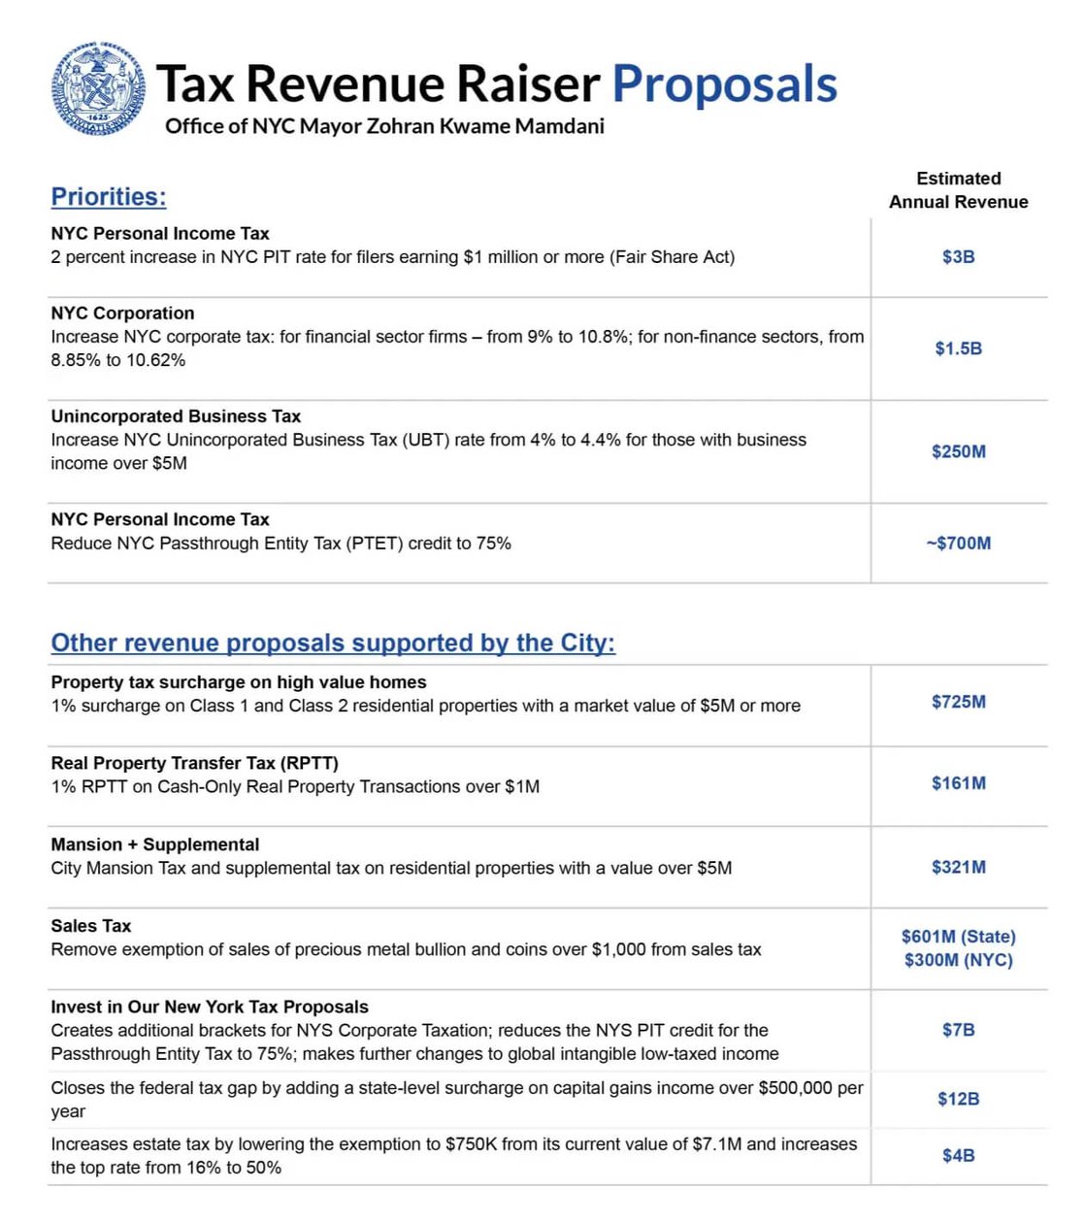Click the capital gains surcharge description

coord(457,1100)
